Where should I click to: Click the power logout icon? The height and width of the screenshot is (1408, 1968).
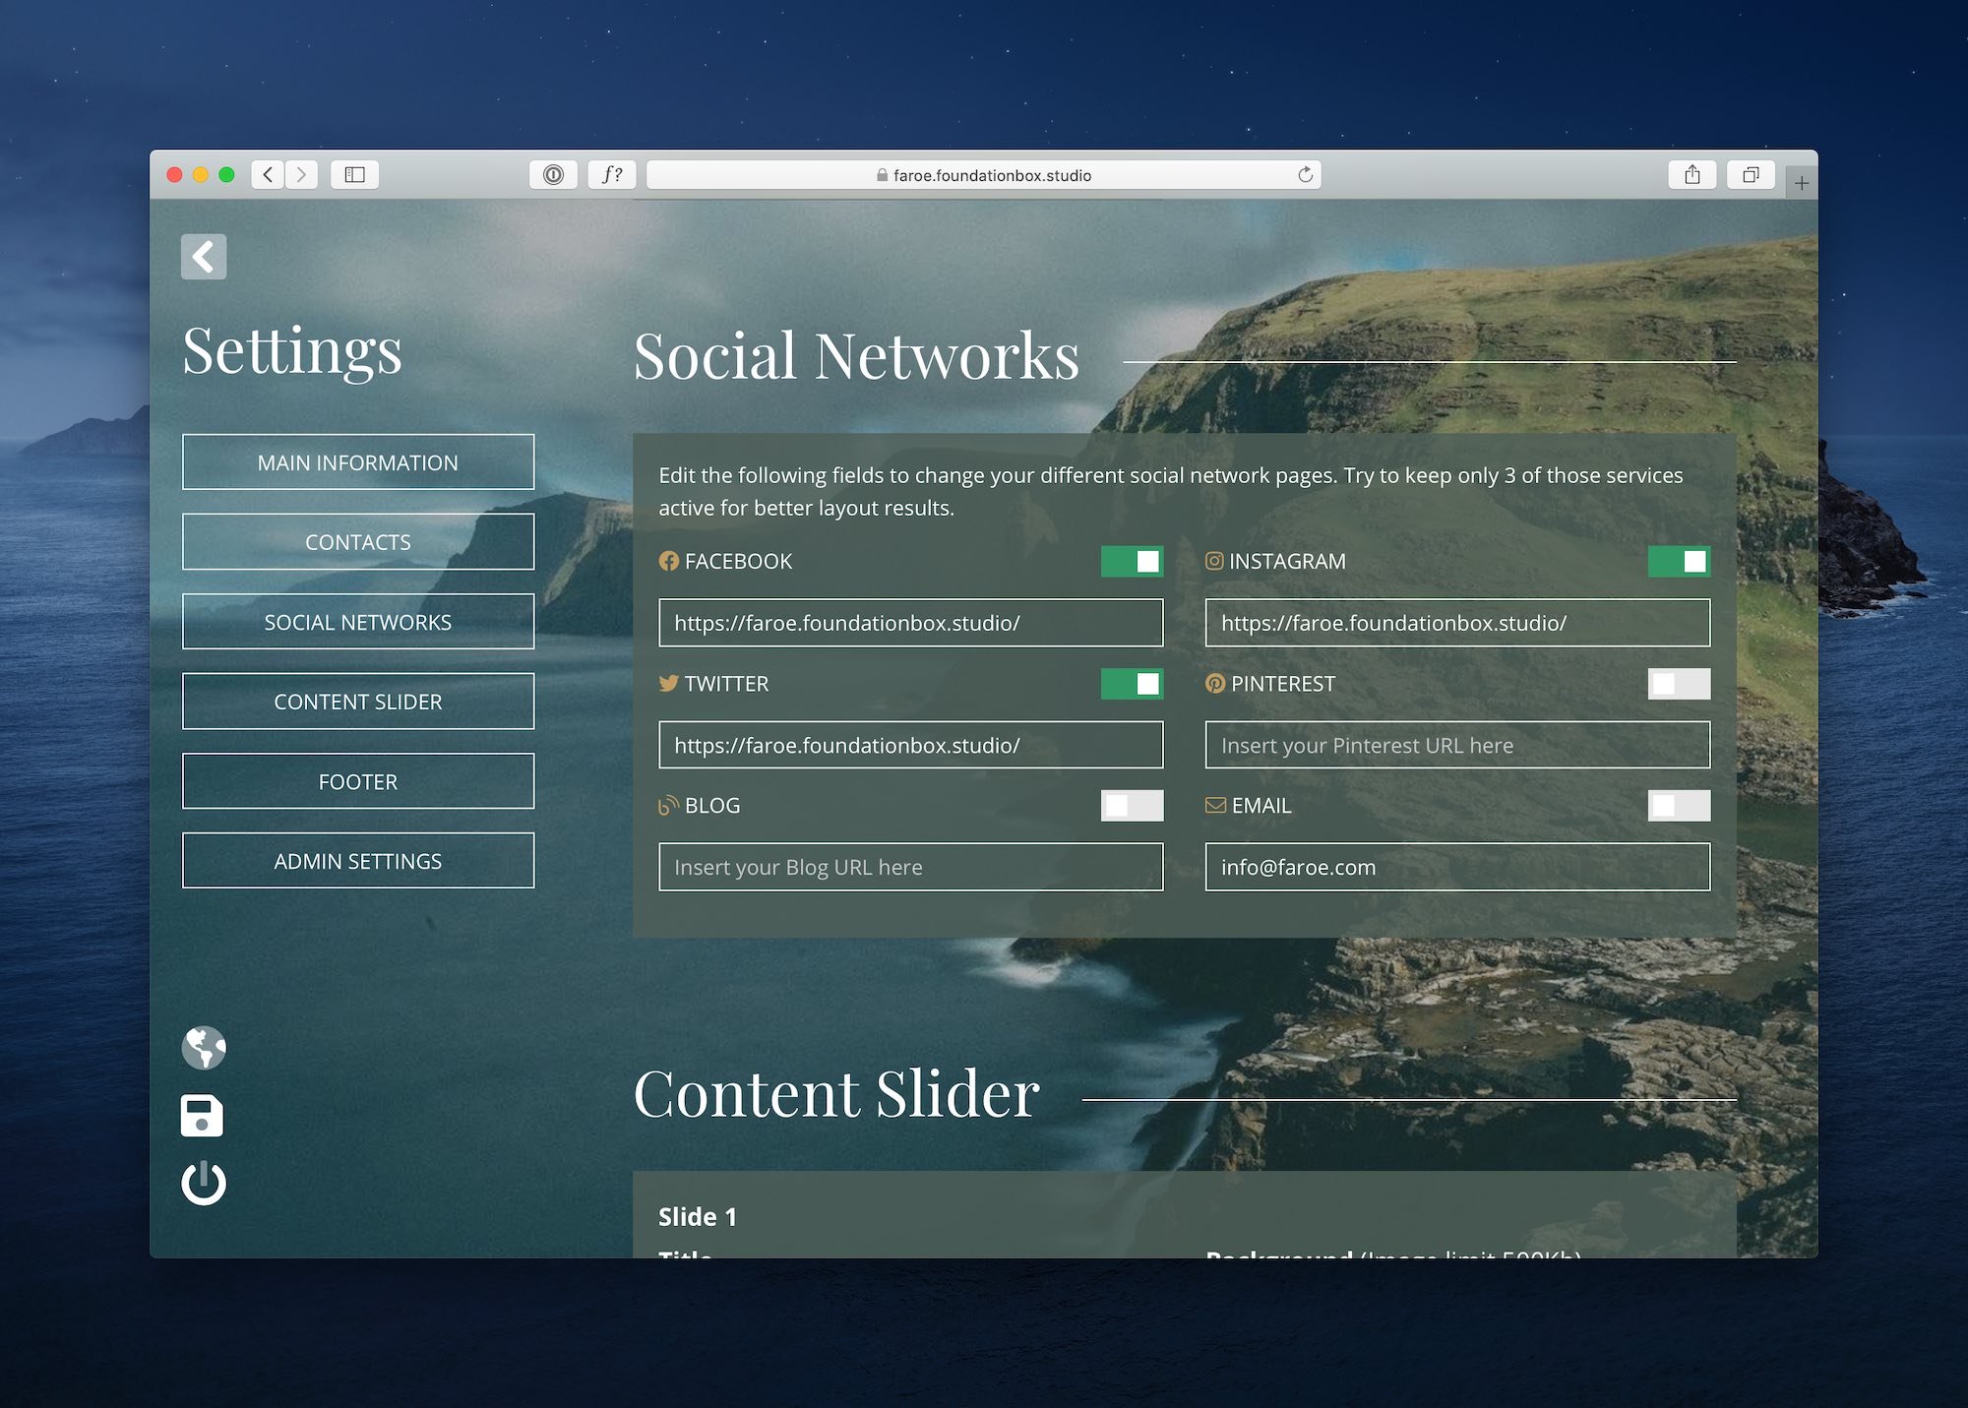[x=204, y=1183]
